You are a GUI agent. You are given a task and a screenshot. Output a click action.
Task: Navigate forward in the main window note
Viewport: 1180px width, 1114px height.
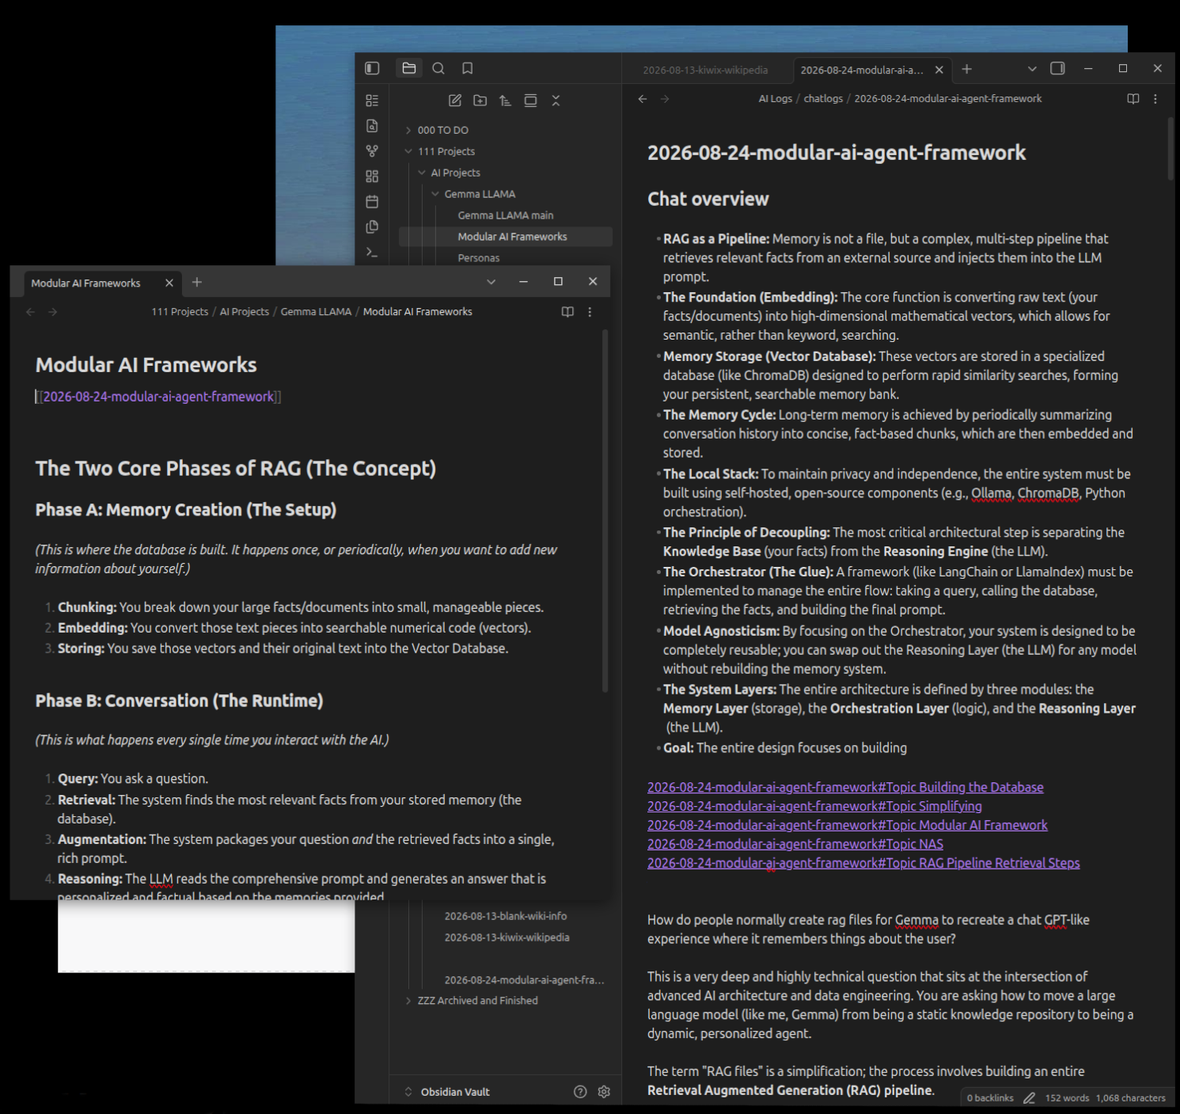point(665,99)
